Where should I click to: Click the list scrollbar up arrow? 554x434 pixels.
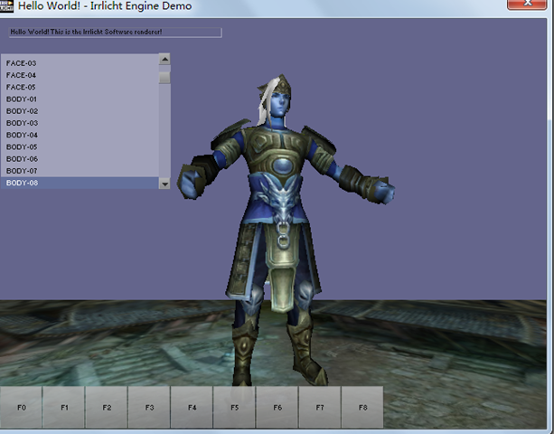164,59
